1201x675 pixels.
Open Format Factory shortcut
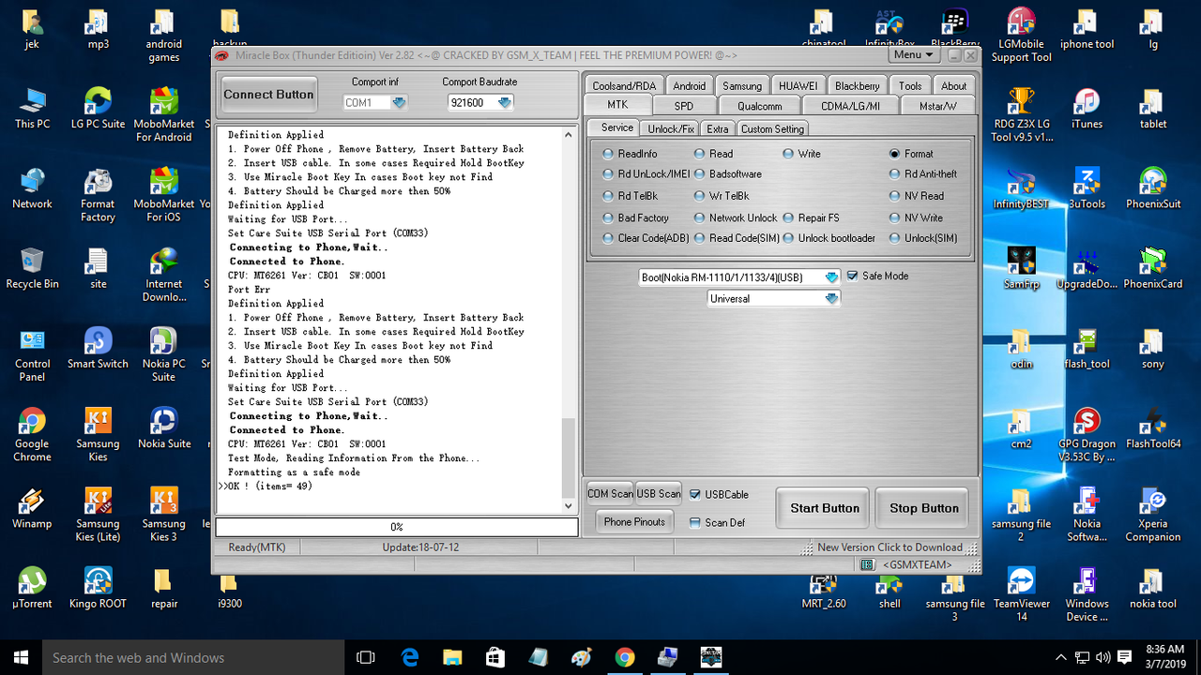(x=98, y=196)
